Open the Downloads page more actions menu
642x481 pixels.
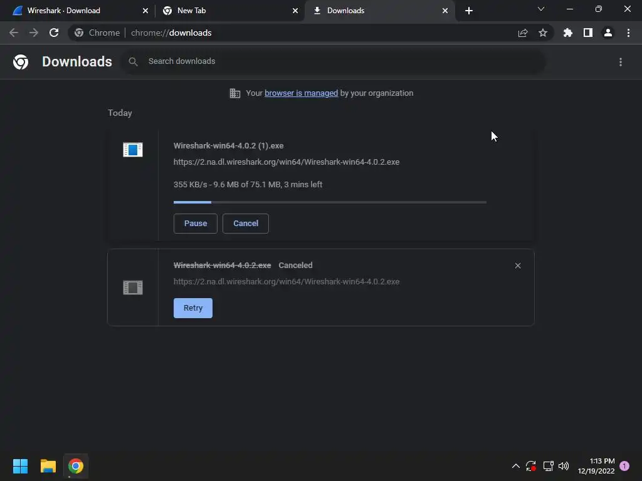(621, 62)
